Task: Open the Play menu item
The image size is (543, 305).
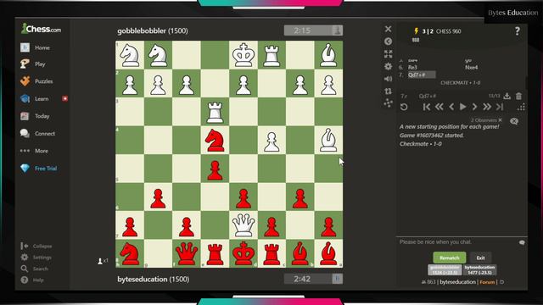Action: pyautogui.click(x=33, y=64)
